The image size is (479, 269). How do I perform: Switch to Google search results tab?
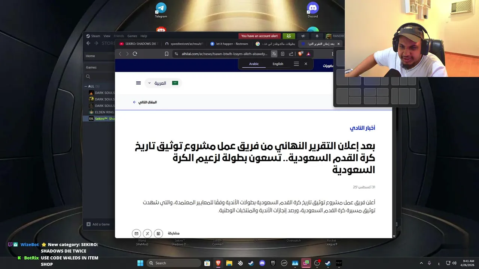click(x=275, y=44)
